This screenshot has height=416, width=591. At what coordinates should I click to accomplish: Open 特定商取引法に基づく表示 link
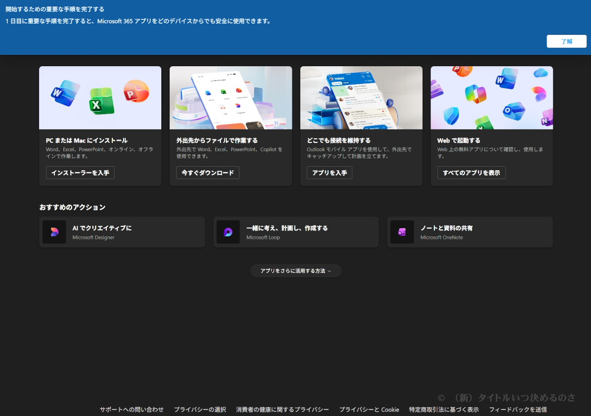coord(444,409)
